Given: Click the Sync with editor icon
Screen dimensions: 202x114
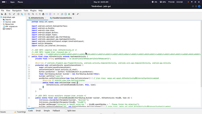Looking at the screenshot, I should tap(18, 14).
